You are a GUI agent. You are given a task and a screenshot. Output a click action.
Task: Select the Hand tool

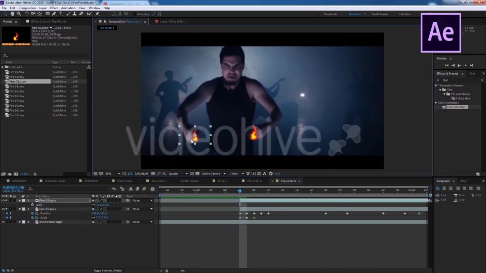point(12,14)
